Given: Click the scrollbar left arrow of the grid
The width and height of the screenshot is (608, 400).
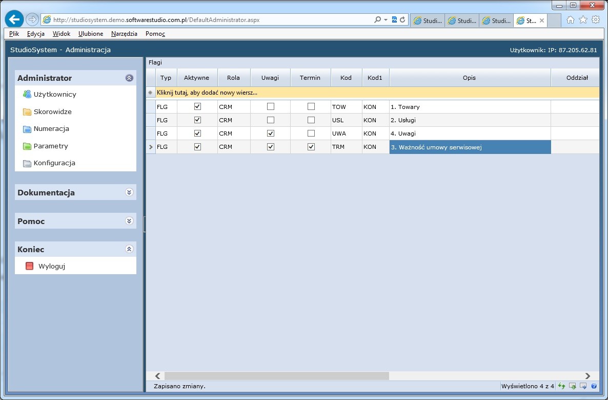Looking at the screenshot, I should (157, 375).
